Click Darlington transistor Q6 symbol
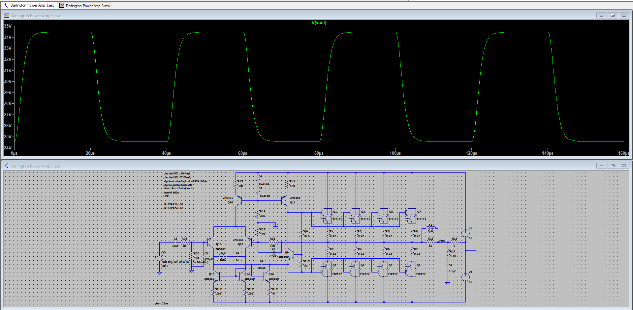The width and height of the screenshot is (633, 310). [x=383, y=269]
